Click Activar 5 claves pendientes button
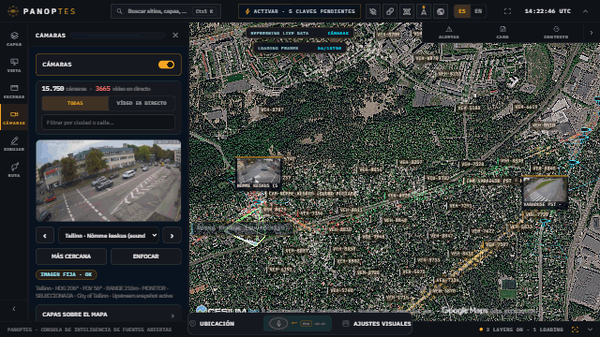 pyautogui.click(x=299, y=11)
